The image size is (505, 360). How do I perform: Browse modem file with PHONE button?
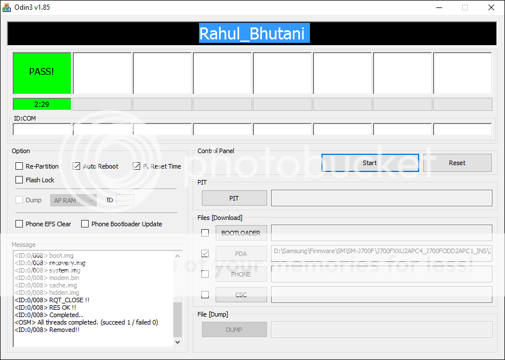(241, 274)
